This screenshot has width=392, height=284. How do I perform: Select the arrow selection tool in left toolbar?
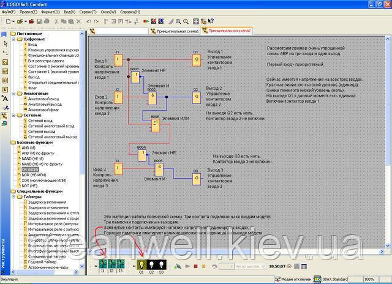point(6,43)
